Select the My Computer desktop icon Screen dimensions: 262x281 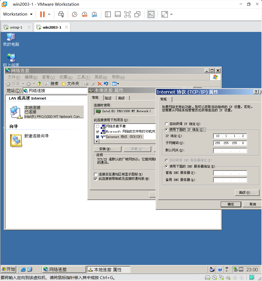[11, 40]
